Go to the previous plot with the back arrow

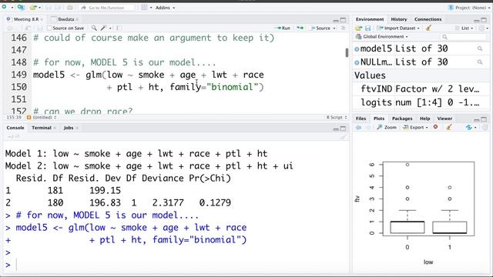[x=358, y=128]
